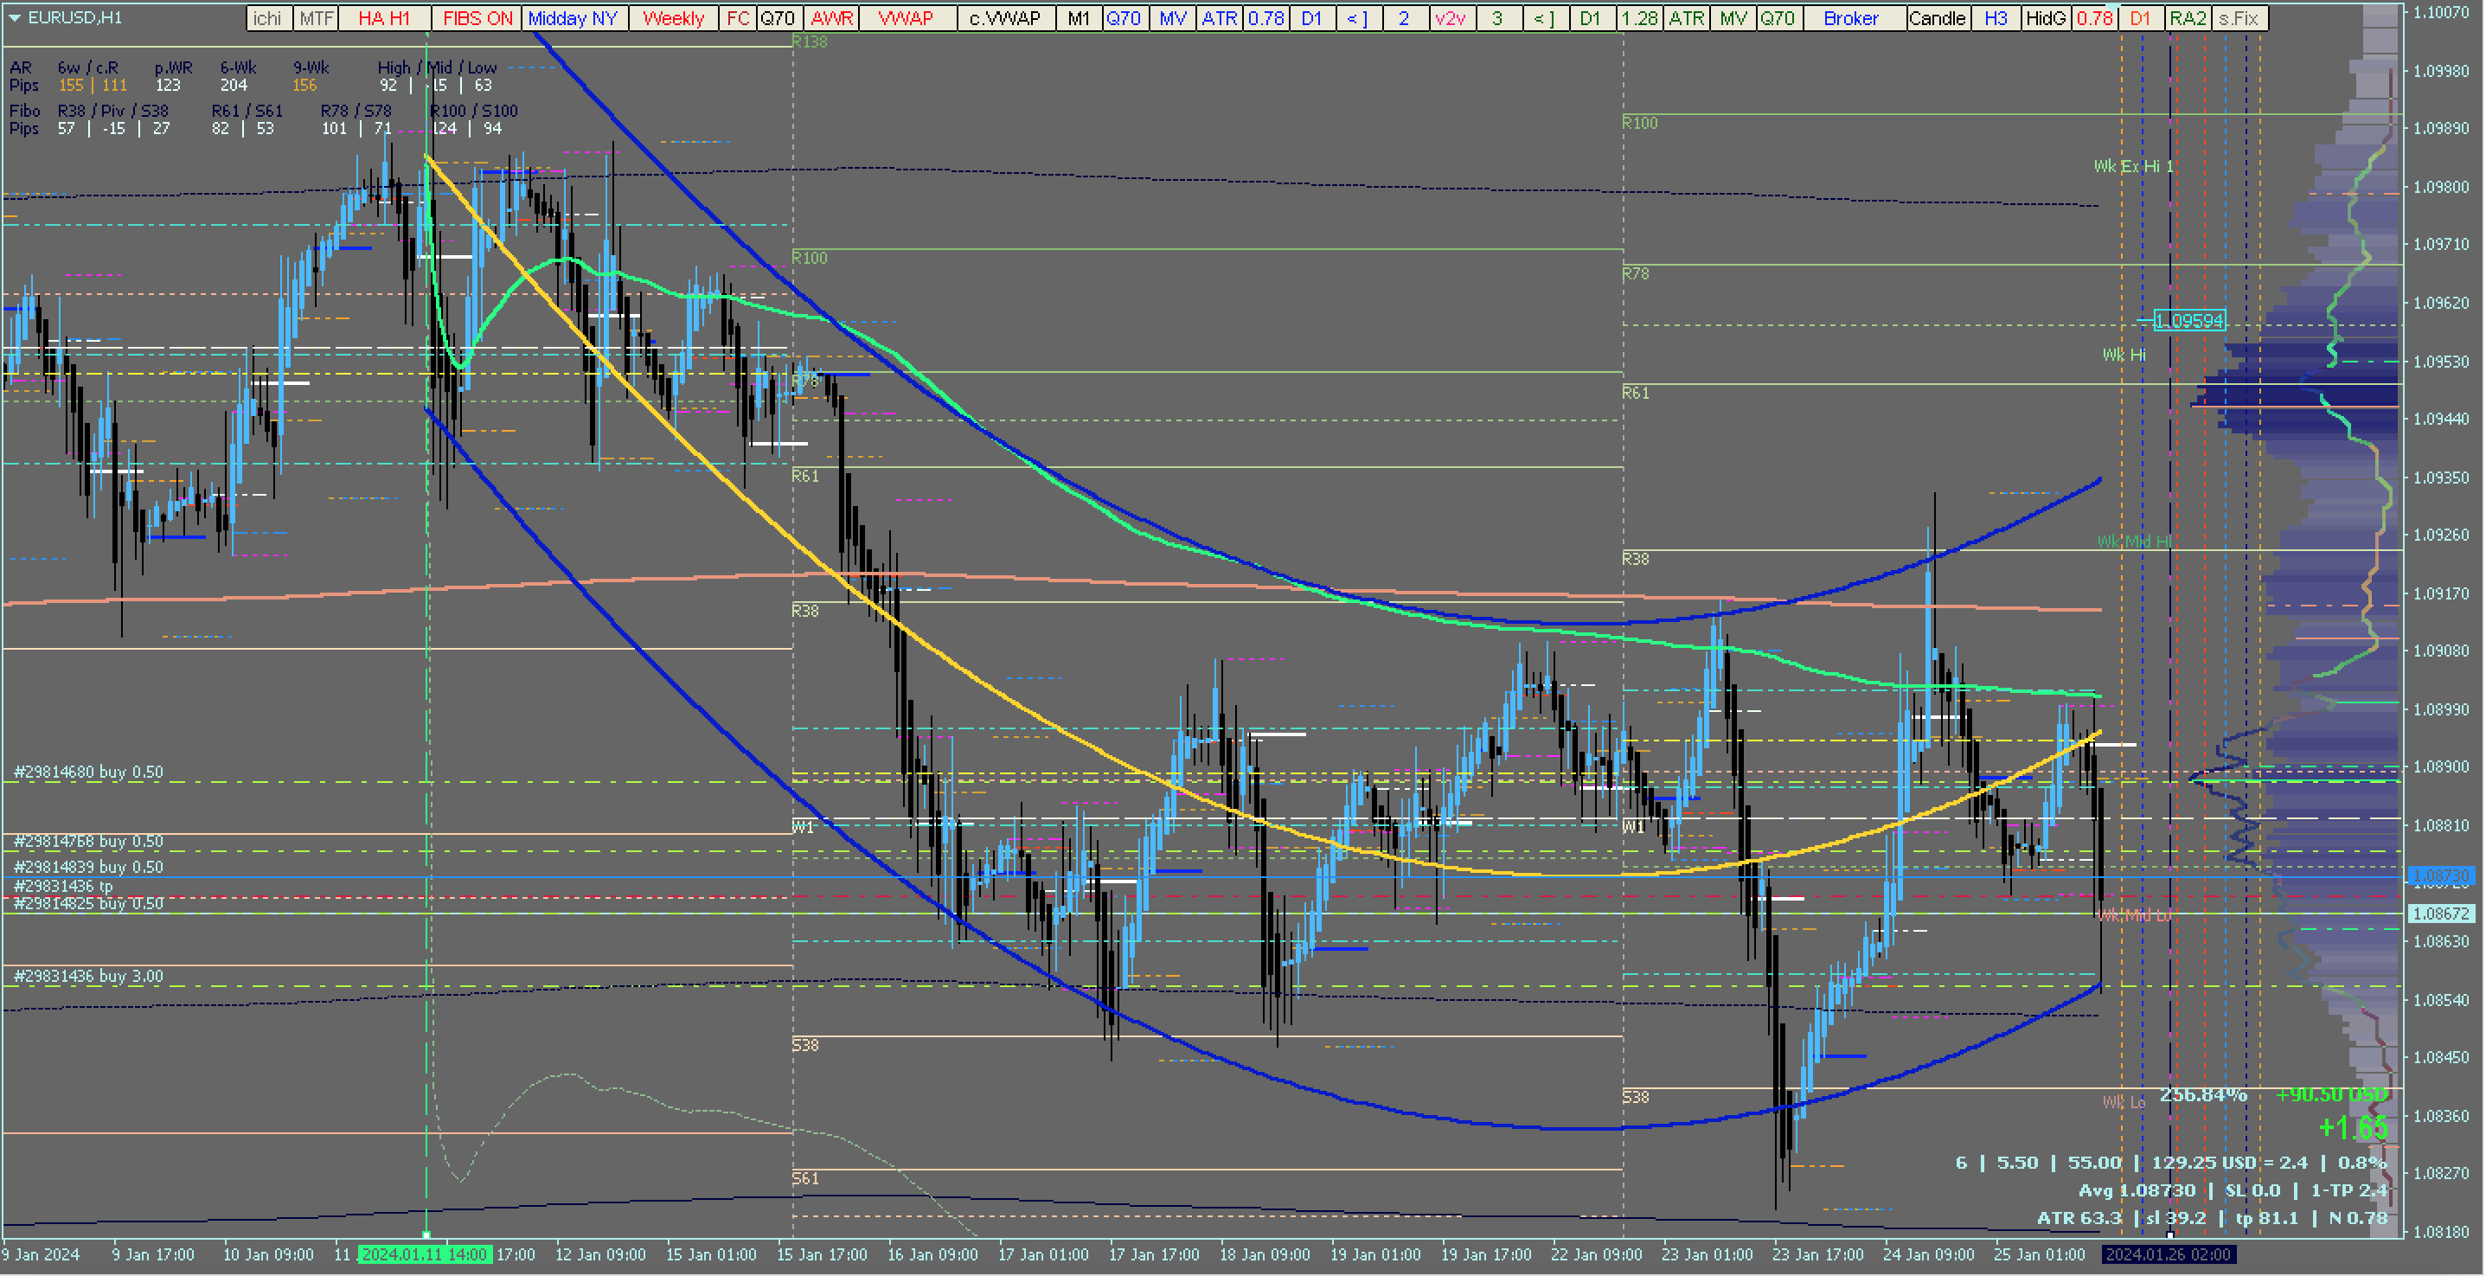The width and height of the screenshot is (2486, 1276).
Task: Select the Weekly button
Action: pos(673,18)
